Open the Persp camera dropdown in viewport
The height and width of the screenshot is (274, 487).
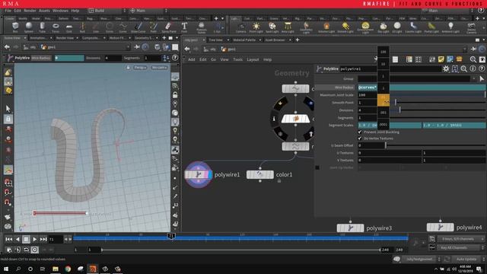point(140,68)
